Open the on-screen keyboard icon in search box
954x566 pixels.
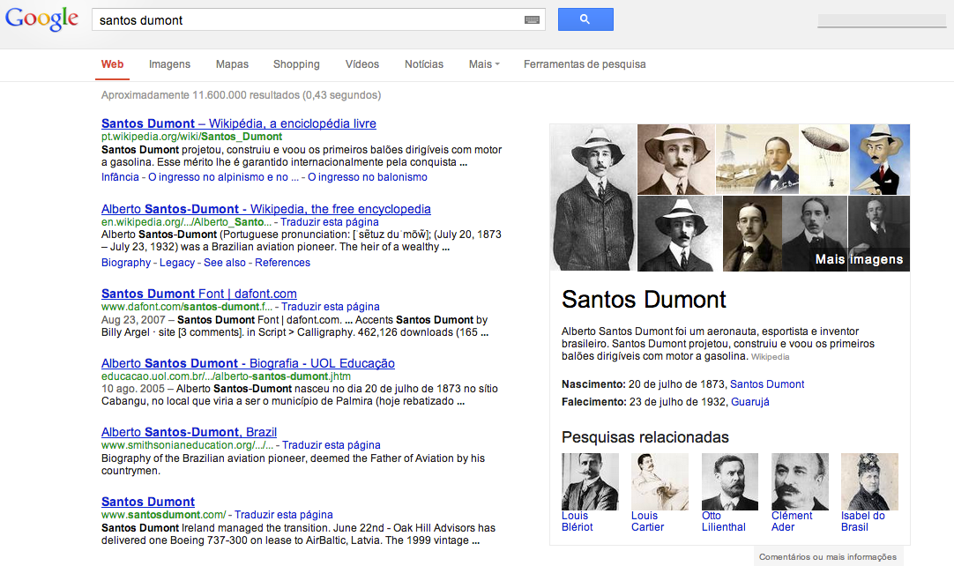pos(532,19)
